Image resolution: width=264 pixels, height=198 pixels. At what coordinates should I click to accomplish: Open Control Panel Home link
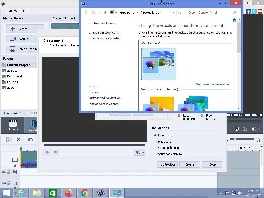coord(102,23)
